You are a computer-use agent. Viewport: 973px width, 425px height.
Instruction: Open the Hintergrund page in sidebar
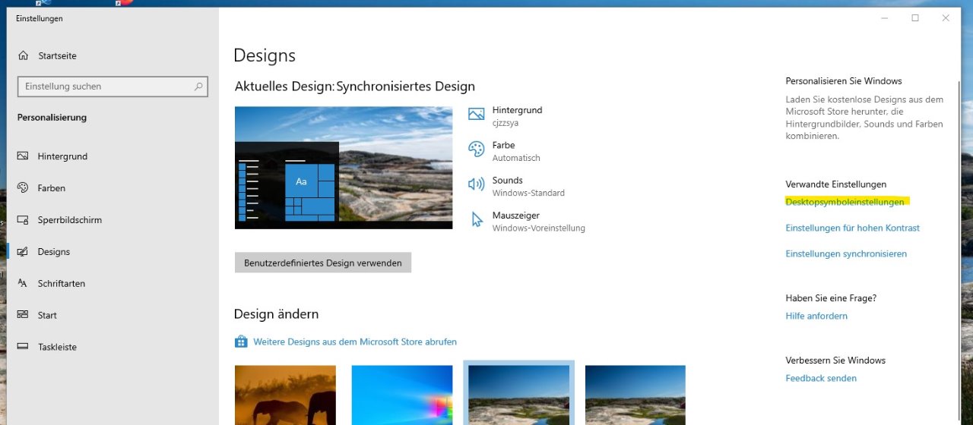113,156
